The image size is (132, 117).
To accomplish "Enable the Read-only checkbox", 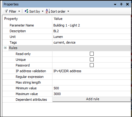I will pos(92,54).
